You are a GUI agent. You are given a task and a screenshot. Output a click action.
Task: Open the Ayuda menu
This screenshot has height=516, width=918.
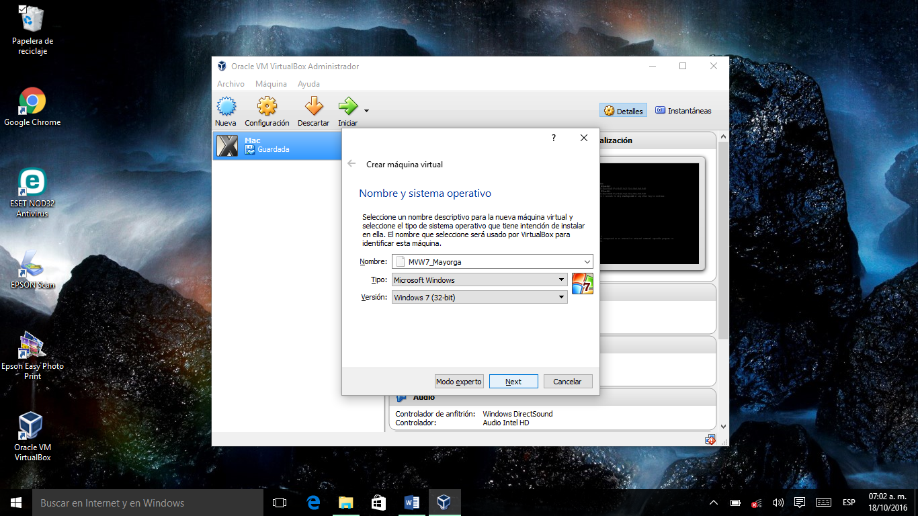pos(308,83)
